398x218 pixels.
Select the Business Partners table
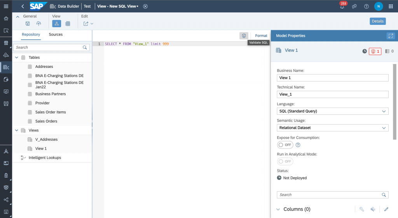tap(52, 94)
